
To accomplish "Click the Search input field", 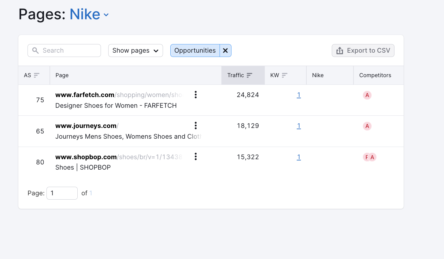I will coord(64,51).
